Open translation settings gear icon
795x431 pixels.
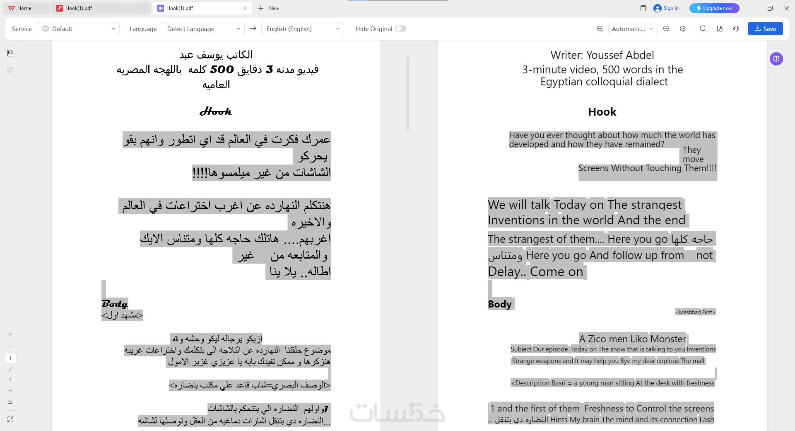tap(683, 29)
